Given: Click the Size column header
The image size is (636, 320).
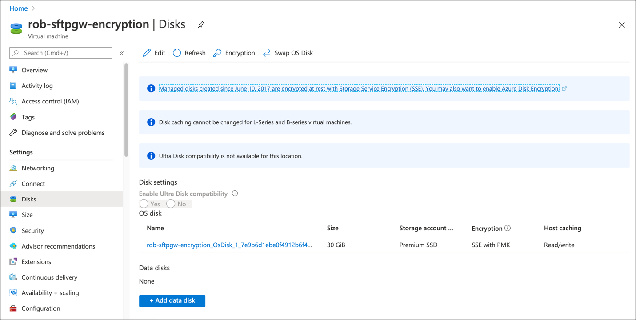Looking at the screenshot, I should pyautogui.click(x=332, y=228).
